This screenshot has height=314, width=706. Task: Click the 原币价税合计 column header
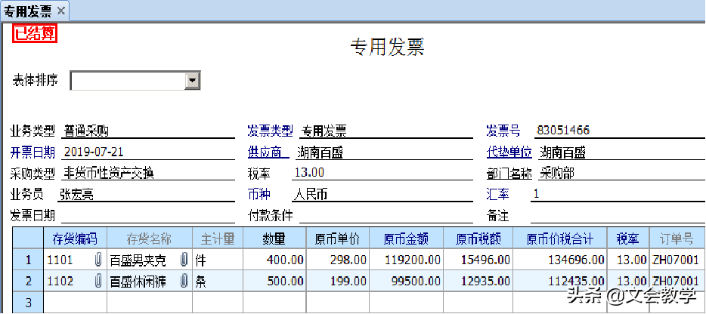click(559, 239)
